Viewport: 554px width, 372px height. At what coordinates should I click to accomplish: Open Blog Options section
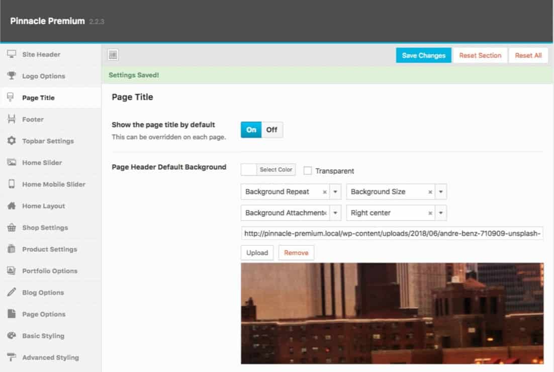coord(51,292)
